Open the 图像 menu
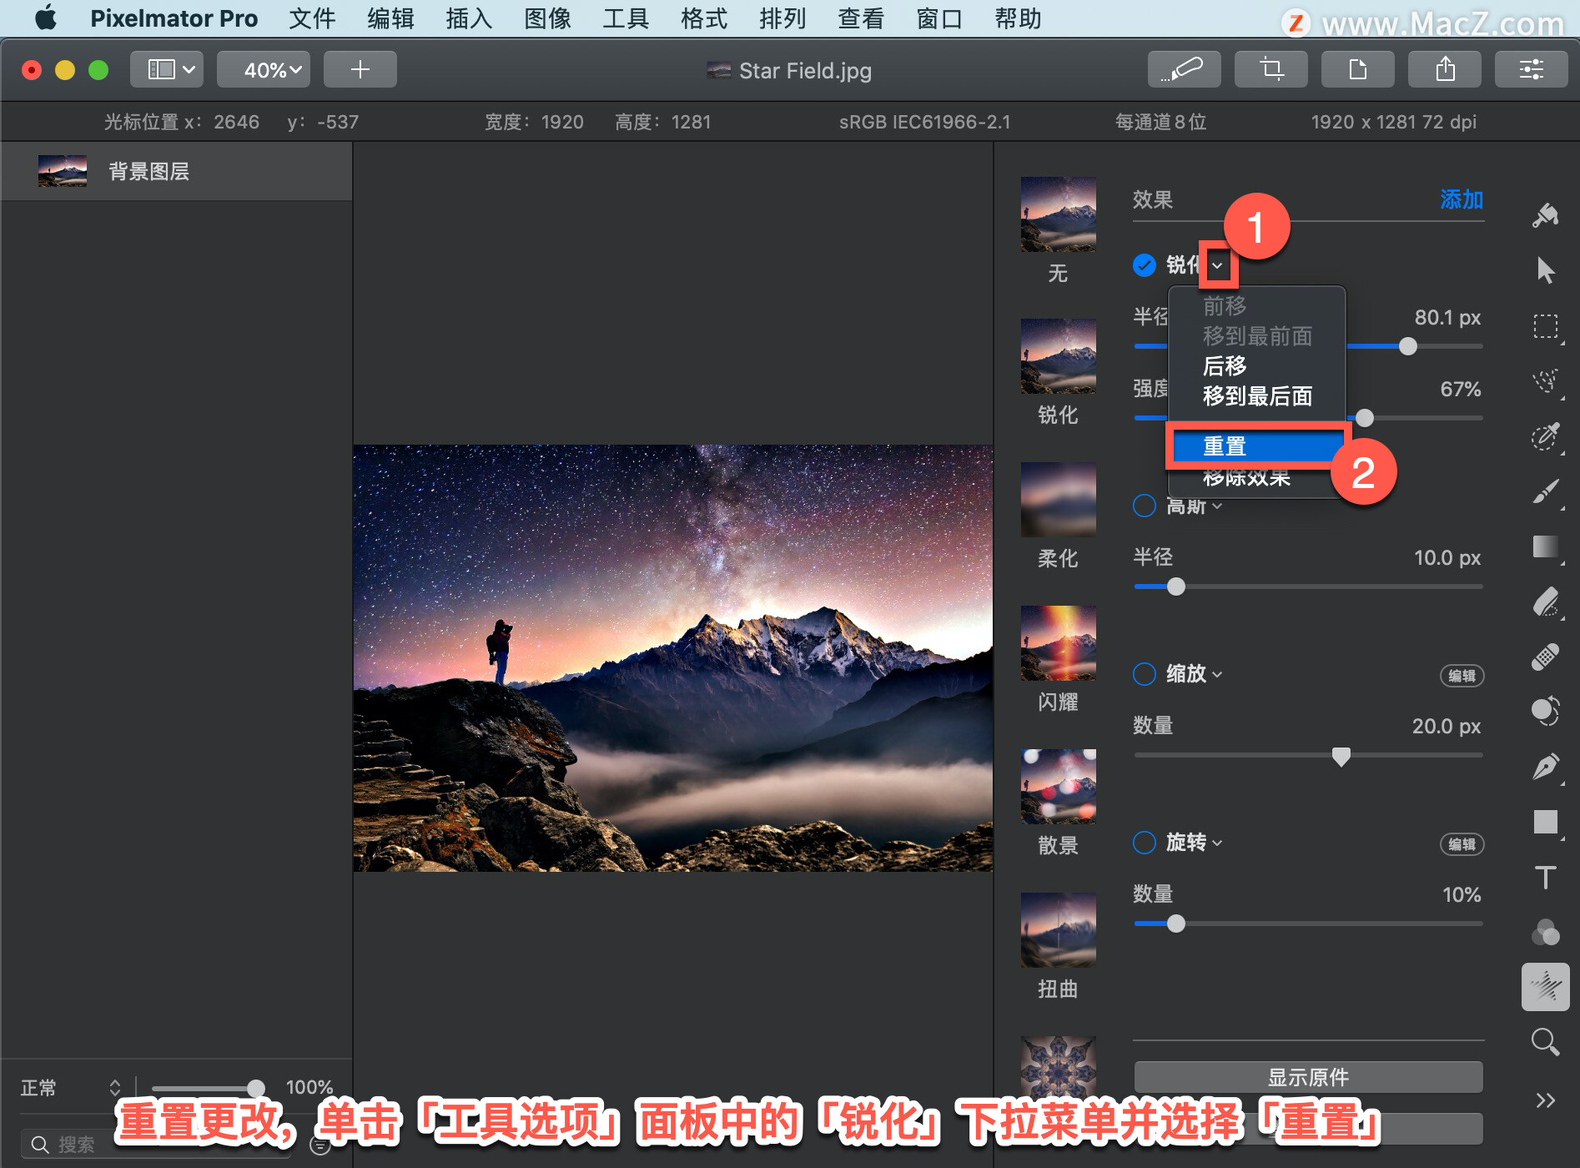This screenshot has width=1580, height=1168. 547,18
